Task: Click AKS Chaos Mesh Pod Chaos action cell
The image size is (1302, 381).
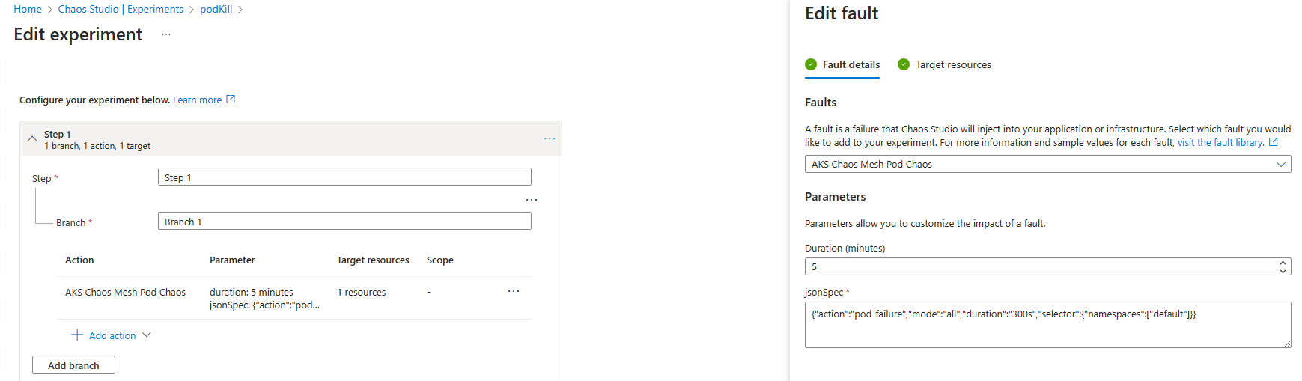Action: (x=125, y=292)
